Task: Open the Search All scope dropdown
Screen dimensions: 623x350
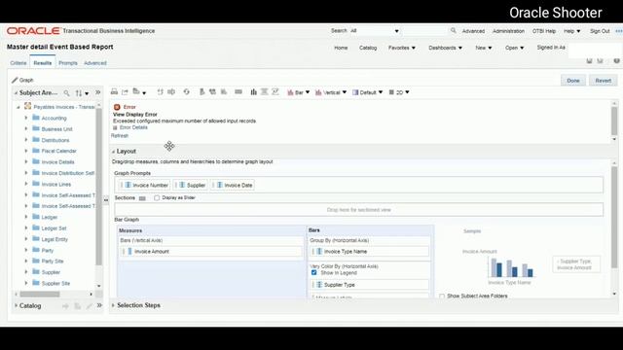Action: [x=374, y=30]
